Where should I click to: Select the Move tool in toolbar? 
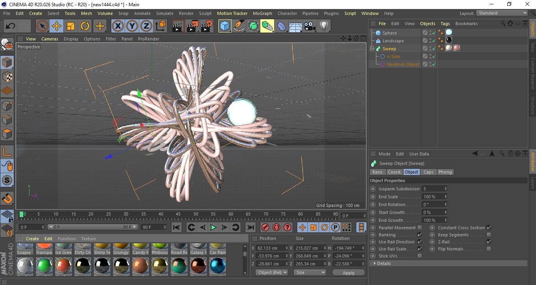tap(56, 26)
